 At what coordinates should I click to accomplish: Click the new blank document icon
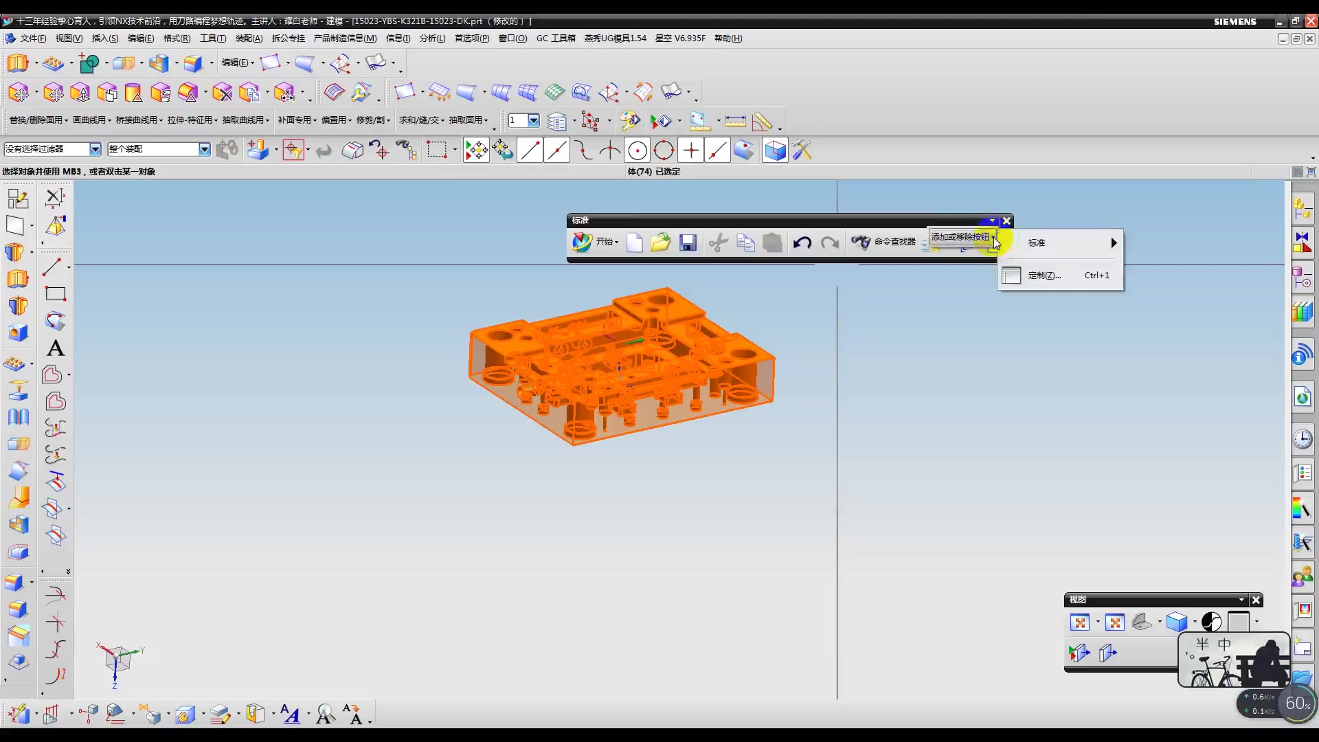(x=634, y=243)
